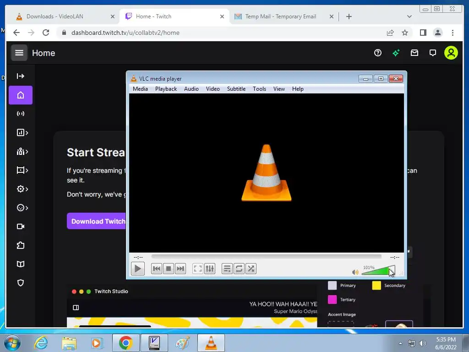This screenshot has height=352, width=469.
Task: Open Safety Center shield sidebar icon
Action: pyautogui.click(x=21, y=283)
